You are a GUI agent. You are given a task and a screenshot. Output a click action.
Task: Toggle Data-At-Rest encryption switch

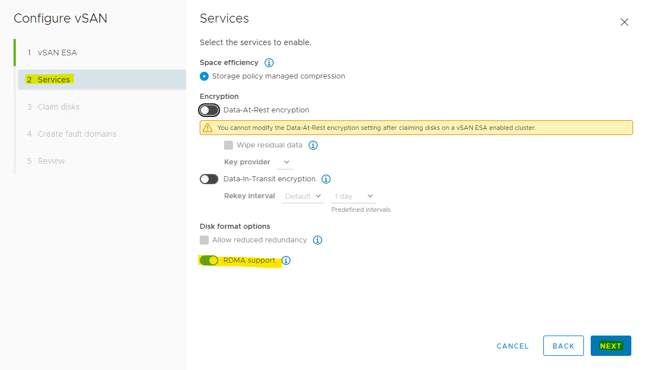tap(209, 110)
